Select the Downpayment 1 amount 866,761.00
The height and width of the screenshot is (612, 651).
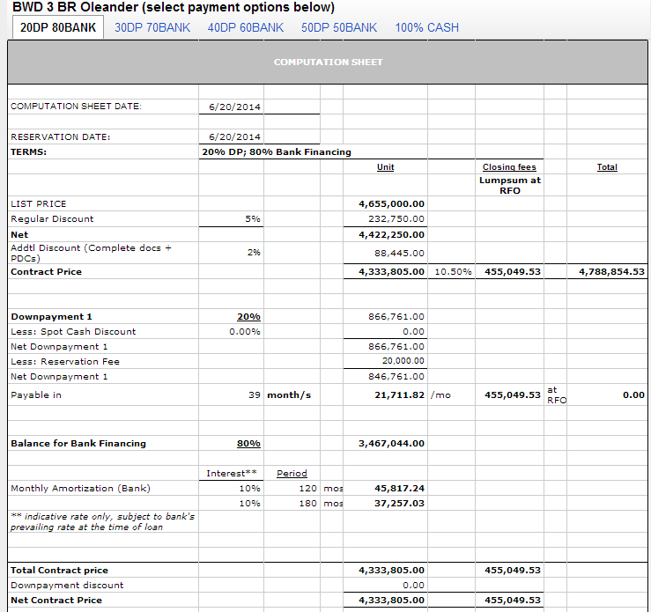coord(396,317)
